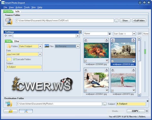Viewport: 152px width, 120px height.
Task: Rotate wallpaper-2250641.jpg counter-clockwise
Action: (85, 69)
